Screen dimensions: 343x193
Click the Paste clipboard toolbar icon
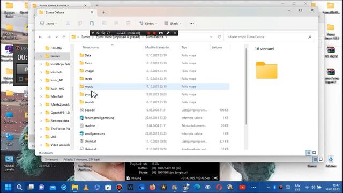pyautogui.click(x=92, y=23)
